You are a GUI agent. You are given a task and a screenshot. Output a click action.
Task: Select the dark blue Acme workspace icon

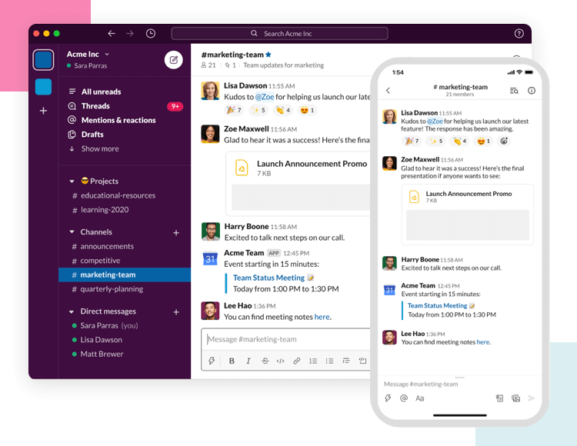[43, 59]
